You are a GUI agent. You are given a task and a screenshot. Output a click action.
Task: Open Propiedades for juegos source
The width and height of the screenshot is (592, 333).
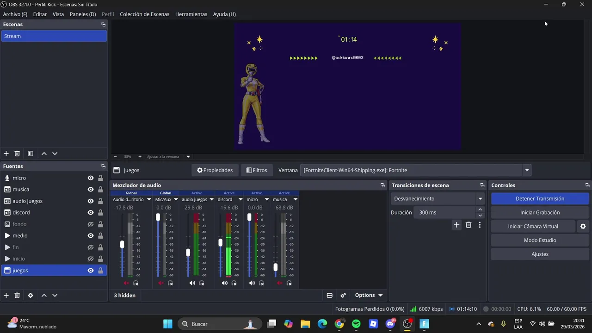(215, 170)
